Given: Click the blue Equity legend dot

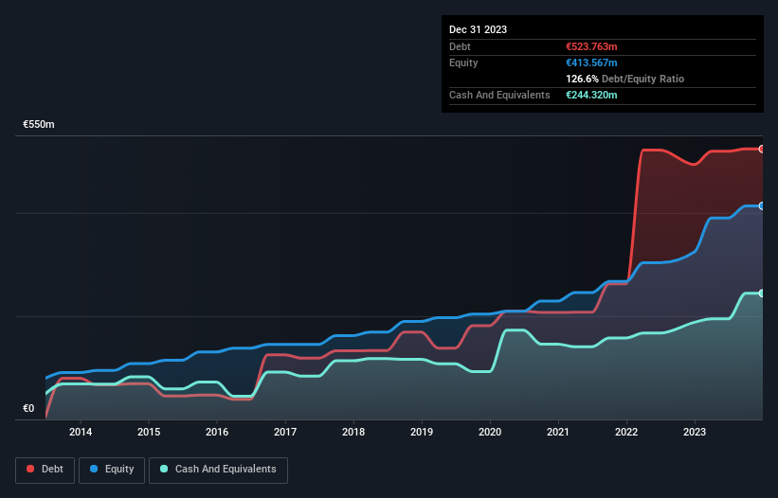Looking at the screenshot, I should (94, 469).
